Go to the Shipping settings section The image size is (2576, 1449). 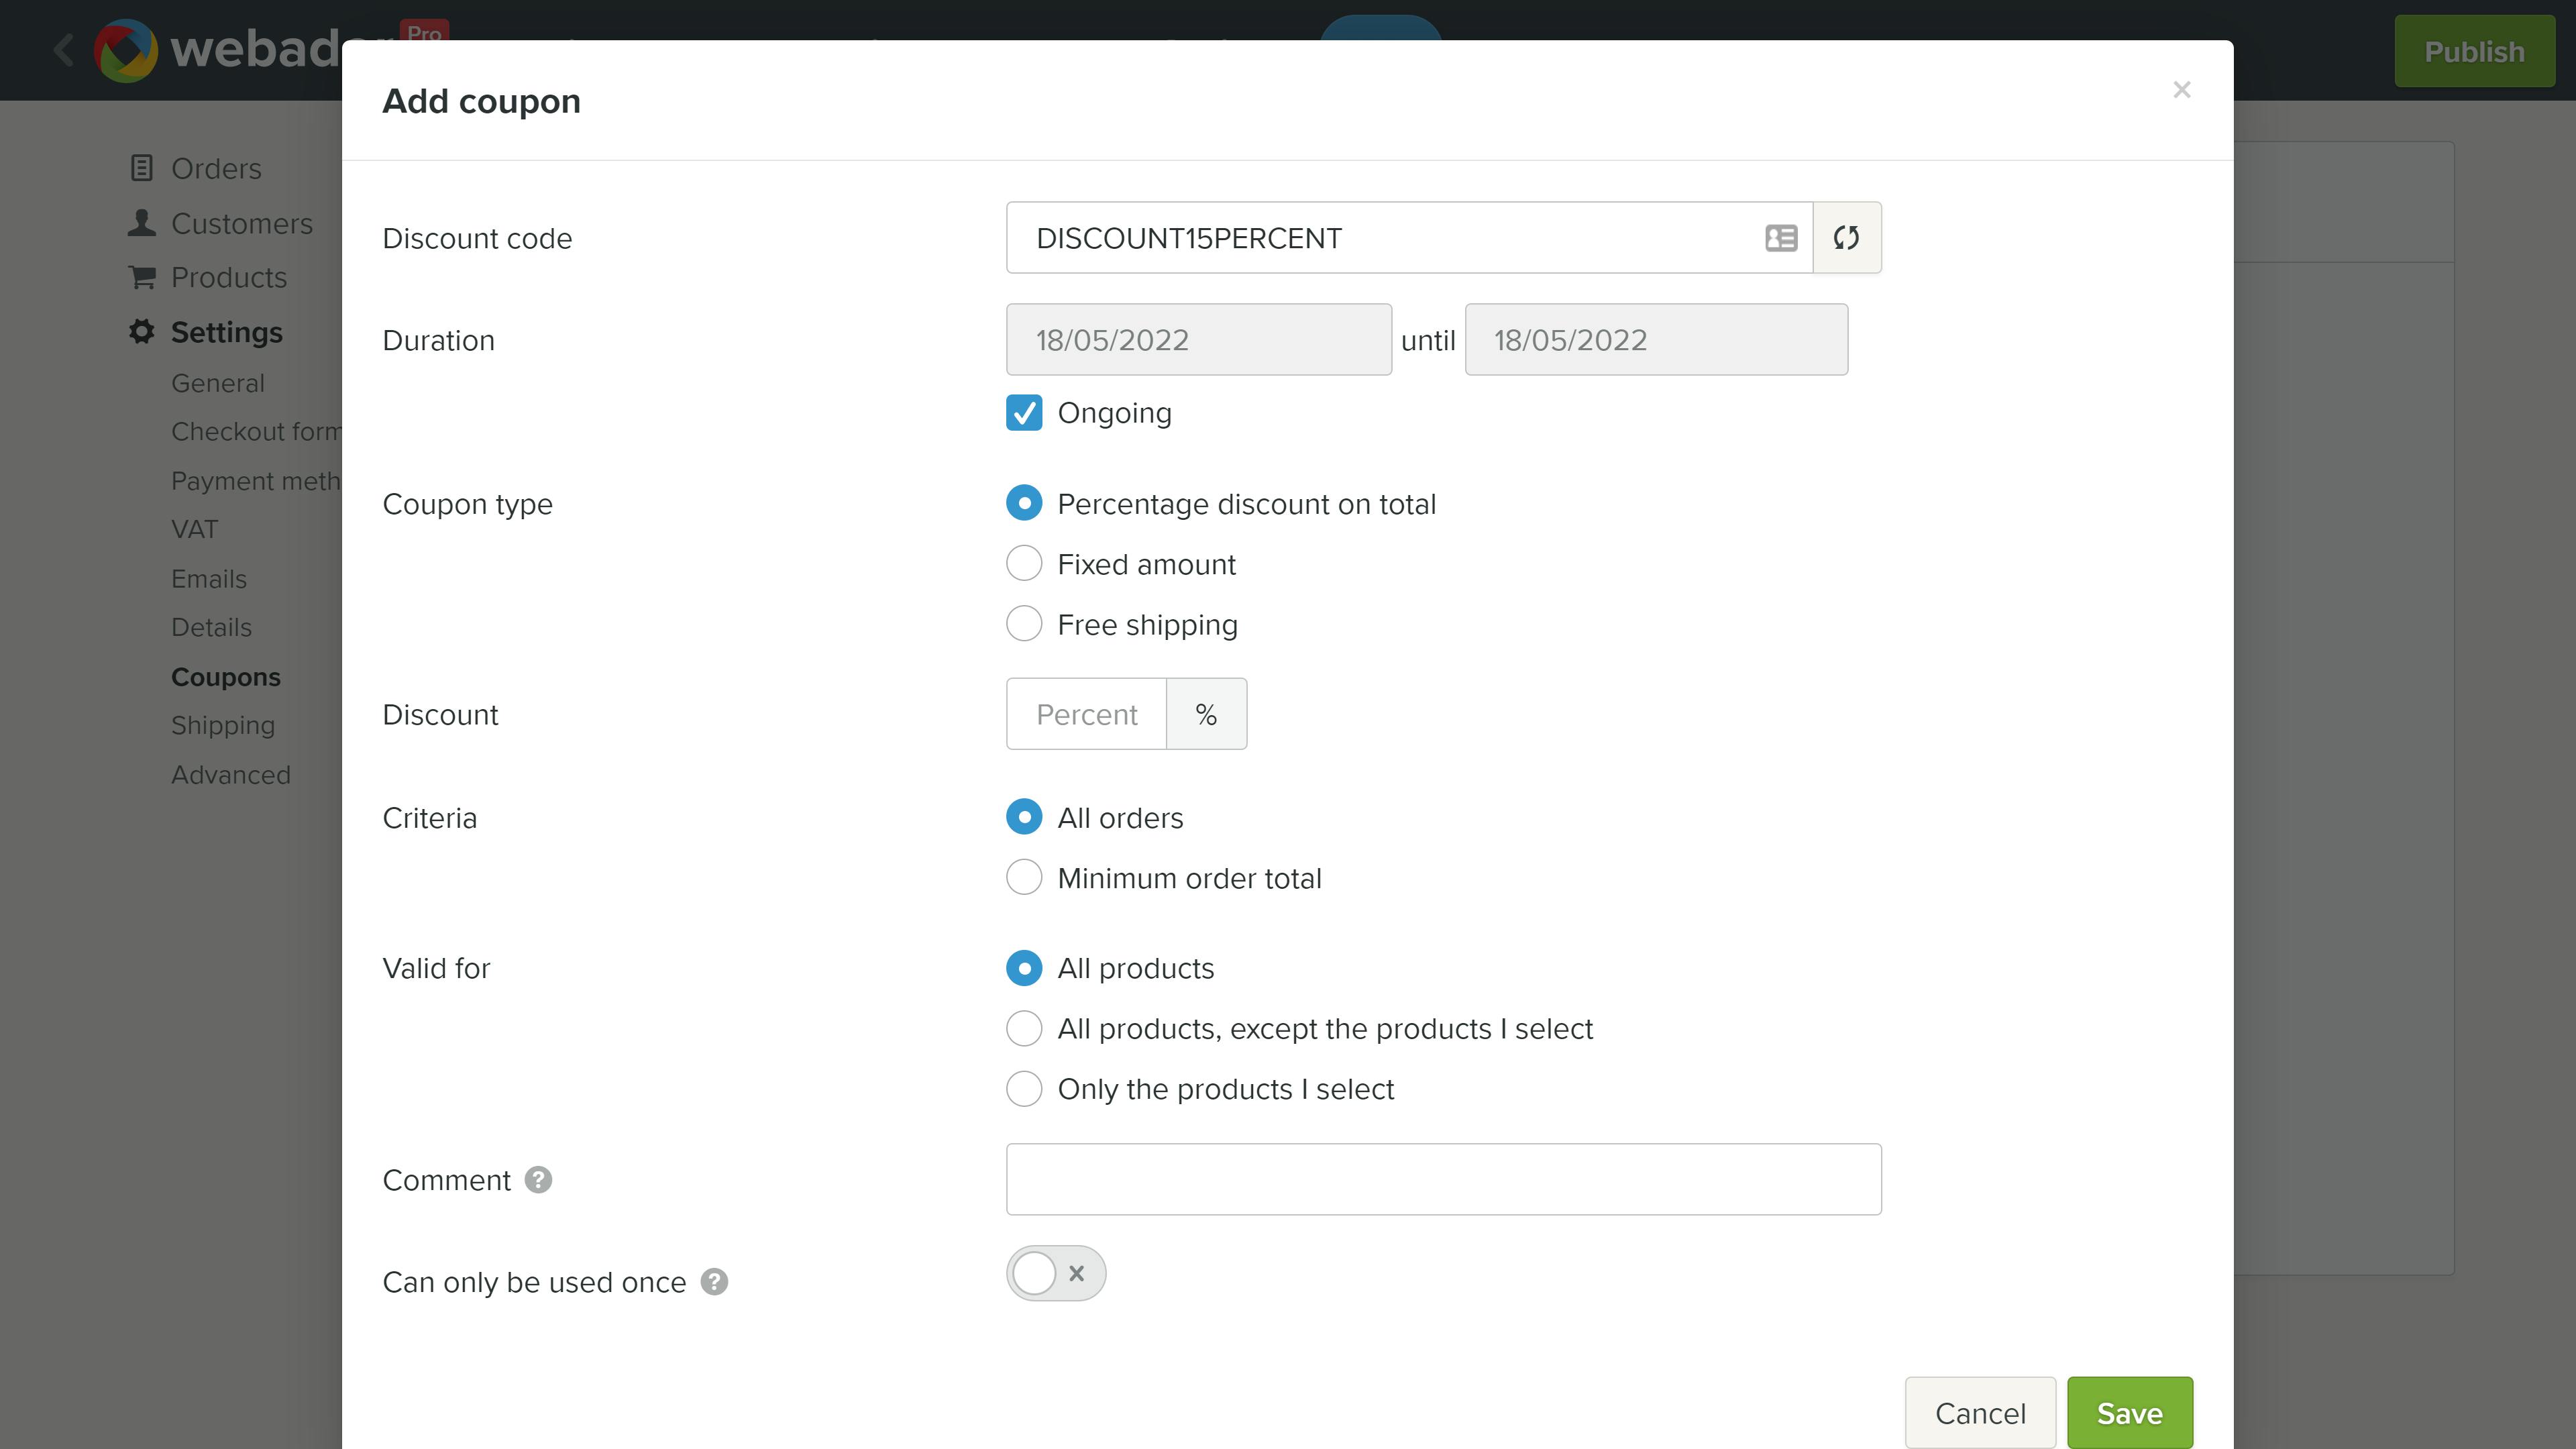[223, 725]
